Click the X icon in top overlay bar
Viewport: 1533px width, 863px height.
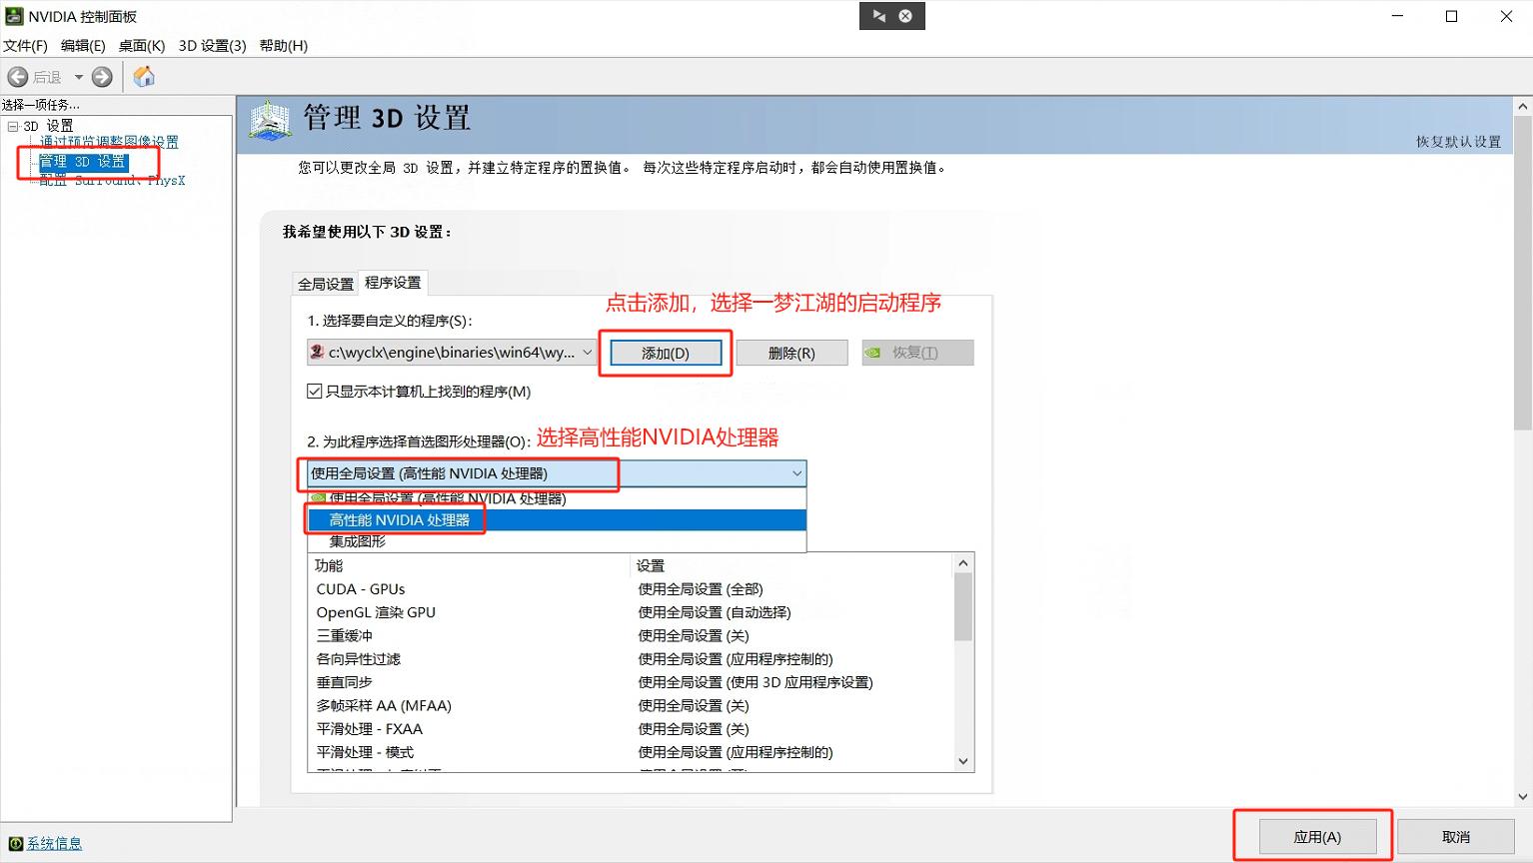[905, 16]
